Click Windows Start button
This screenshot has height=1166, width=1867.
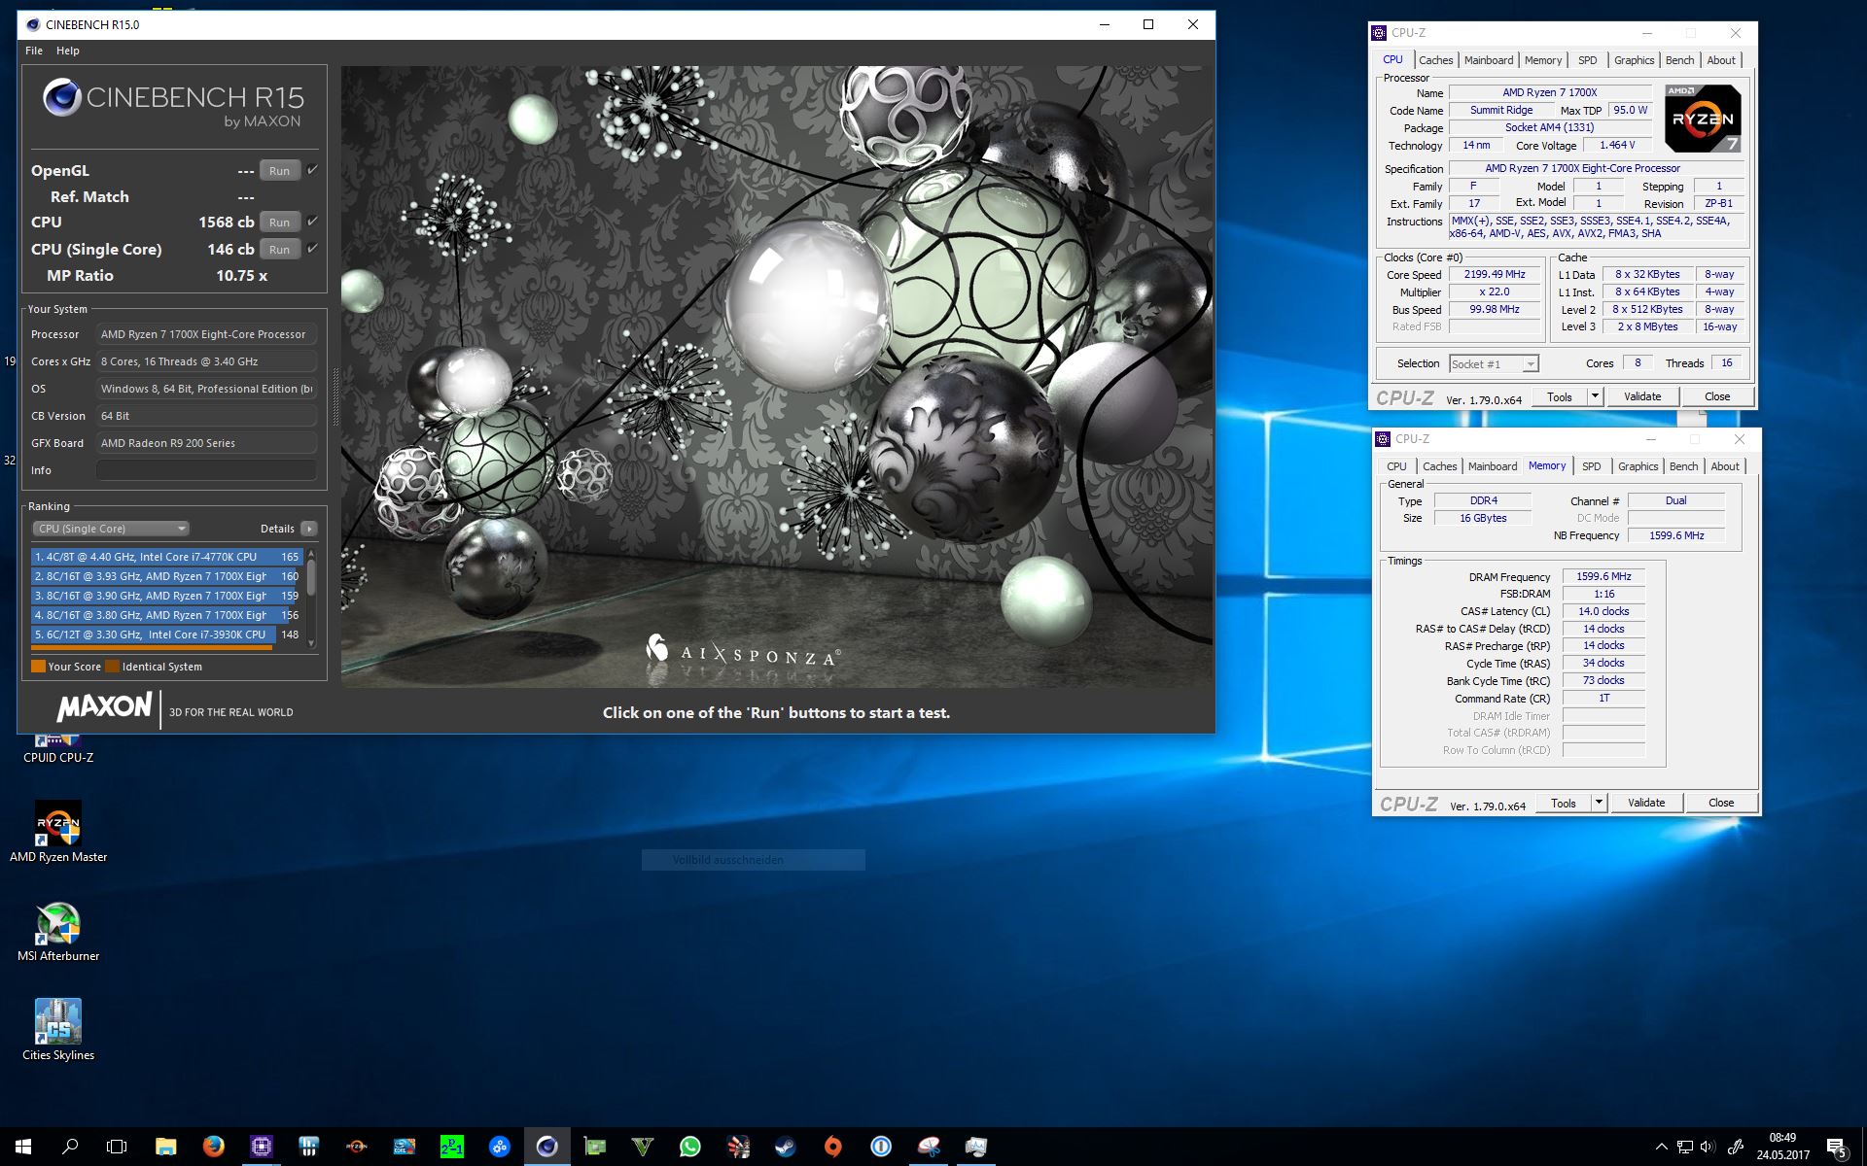pyautogui.click(x=23, y=1147)
